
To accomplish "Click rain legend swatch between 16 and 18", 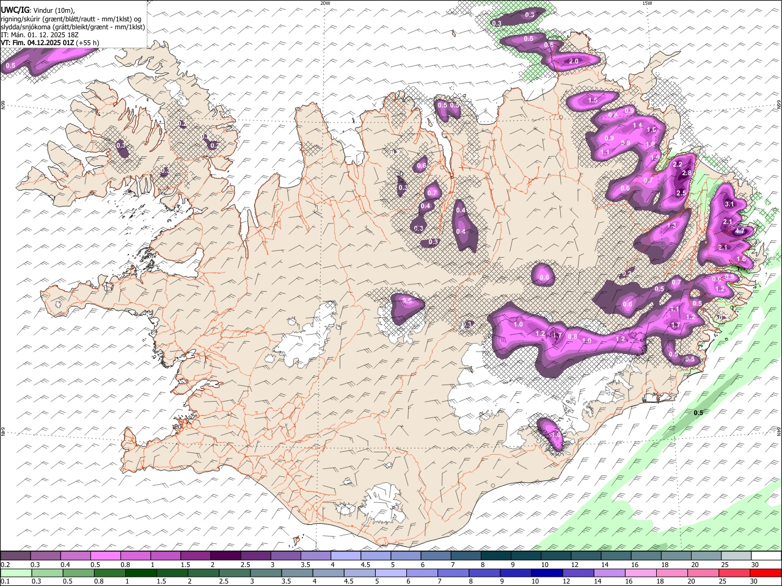I will pos(641,573).
